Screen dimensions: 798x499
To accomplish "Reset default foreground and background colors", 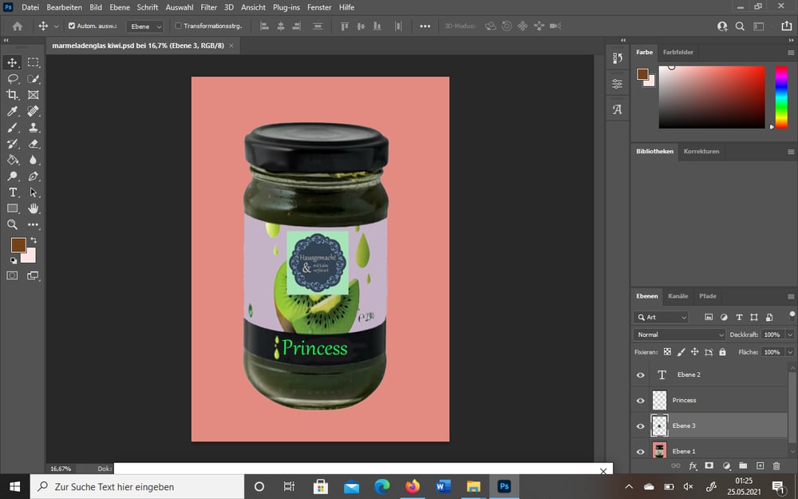I will tap(14, 260).
